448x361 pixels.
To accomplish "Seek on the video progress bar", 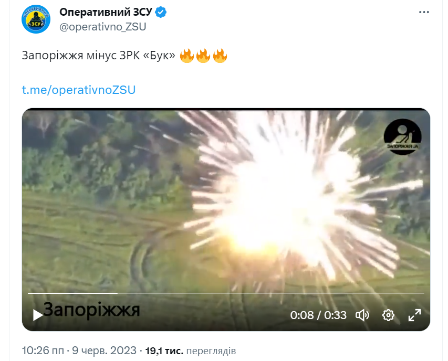I will point(226,293).
